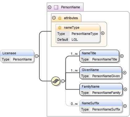
Task: Click PersonNameTitle type value
Action: tap(105, 59)
